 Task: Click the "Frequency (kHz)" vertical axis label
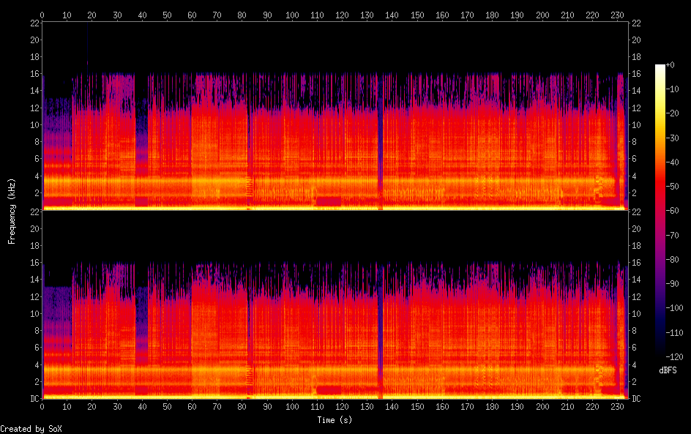[x=12, y=210]
